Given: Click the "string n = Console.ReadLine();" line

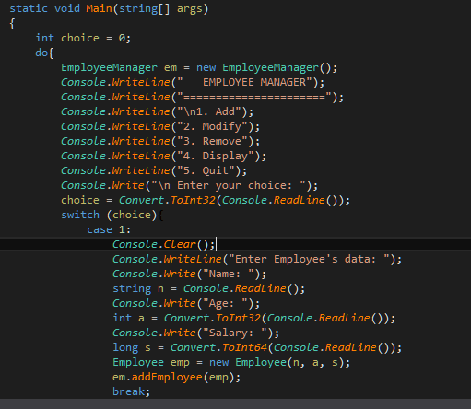Looking at the screenshot, I should [x=208, y=288].
